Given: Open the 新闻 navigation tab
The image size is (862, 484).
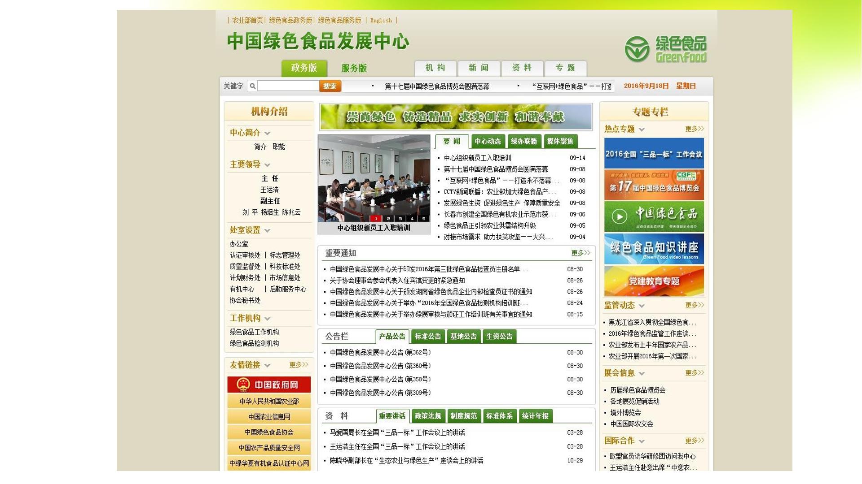Looking at the screenshot, I should click(x=479, y=68).
